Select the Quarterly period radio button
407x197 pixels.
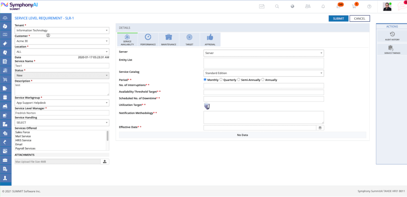221,80
